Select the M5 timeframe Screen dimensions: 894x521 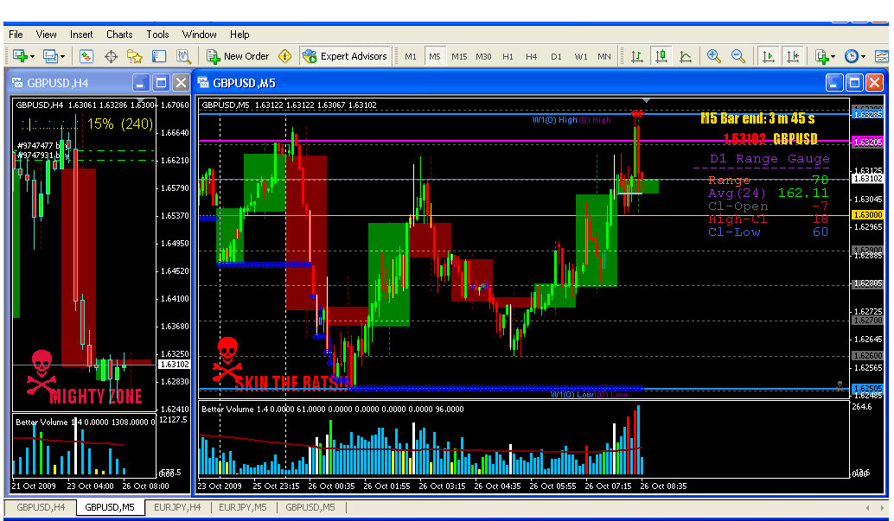coord(435,56)
